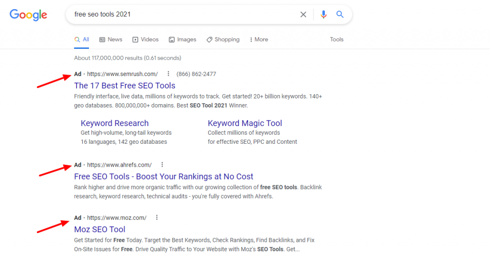The height and width of the screenshot is (257, 490).
Task: Open three-dot menu beside moz.com ad
Action: coord(157,217)
